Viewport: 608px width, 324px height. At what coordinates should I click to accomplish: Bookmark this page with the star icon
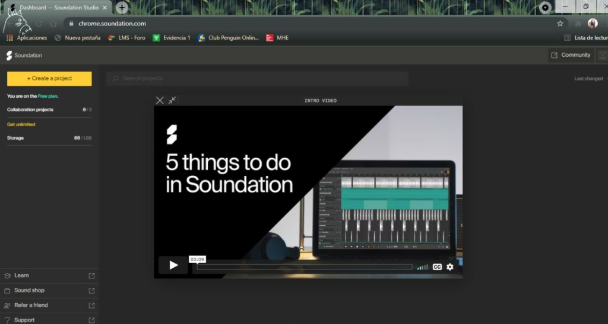560,24
